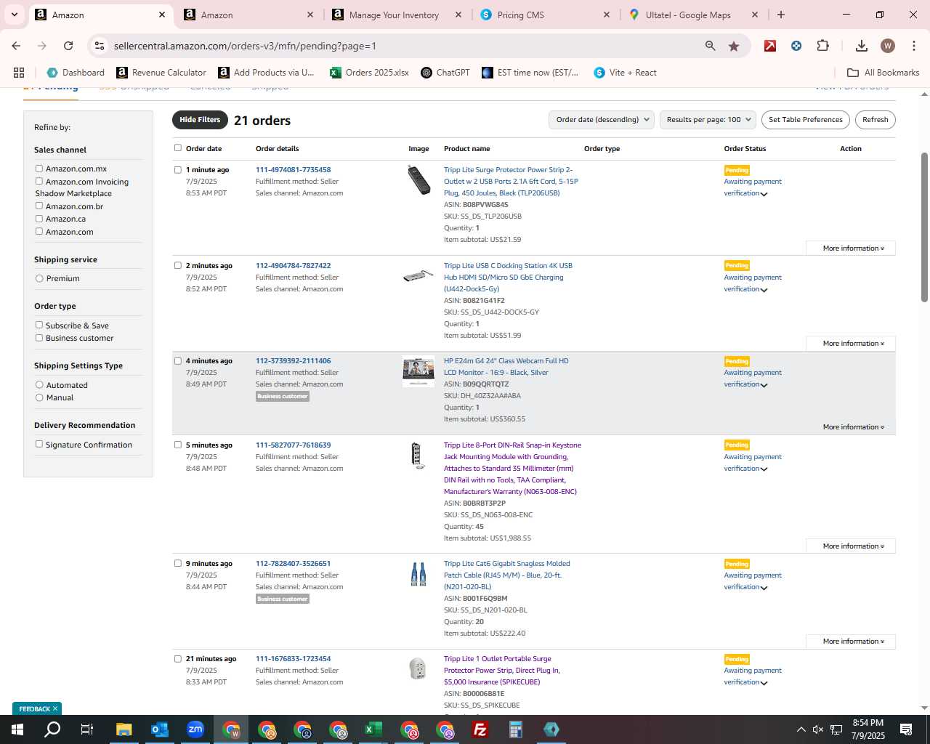Open Zoom from the taskbar
The image size is (930, 744).
(195, 729)
